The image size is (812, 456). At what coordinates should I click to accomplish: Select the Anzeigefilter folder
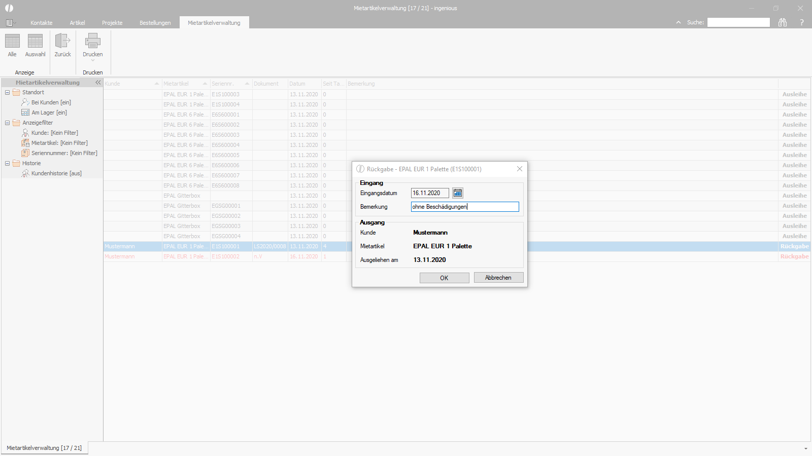click(32, 123)
